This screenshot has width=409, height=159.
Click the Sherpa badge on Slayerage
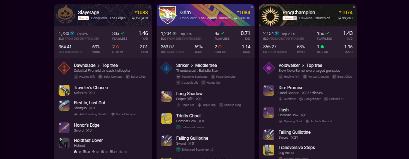(x=83, y=18)
